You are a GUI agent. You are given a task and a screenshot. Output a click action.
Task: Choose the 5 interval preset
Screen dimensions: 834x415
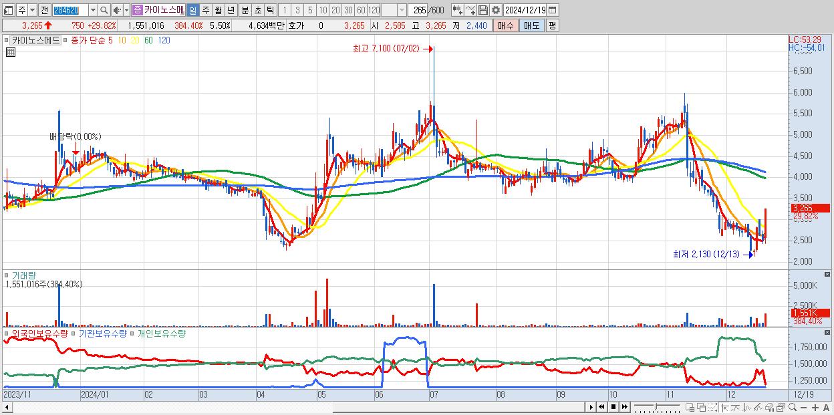click(x=310, y=10)
